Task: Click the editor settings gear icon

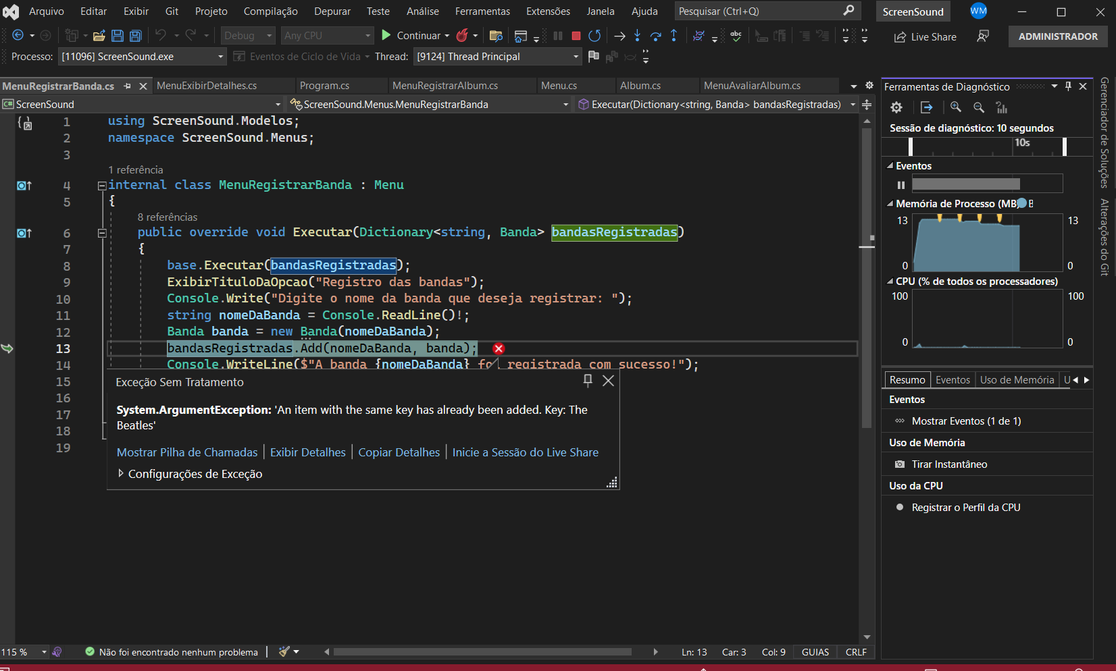Action: [x=869, y=86]
